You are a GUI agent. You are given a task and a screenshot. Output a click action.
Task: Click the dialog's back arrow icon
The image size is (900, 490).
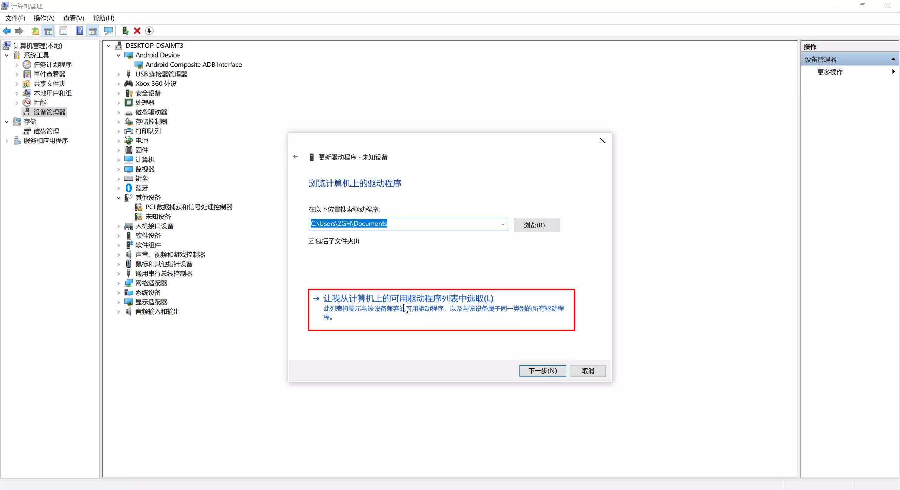pyautogui.click(x=296, y=157)
